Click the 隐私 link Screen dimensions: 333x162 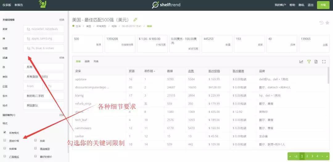click(x=301, y=5)
